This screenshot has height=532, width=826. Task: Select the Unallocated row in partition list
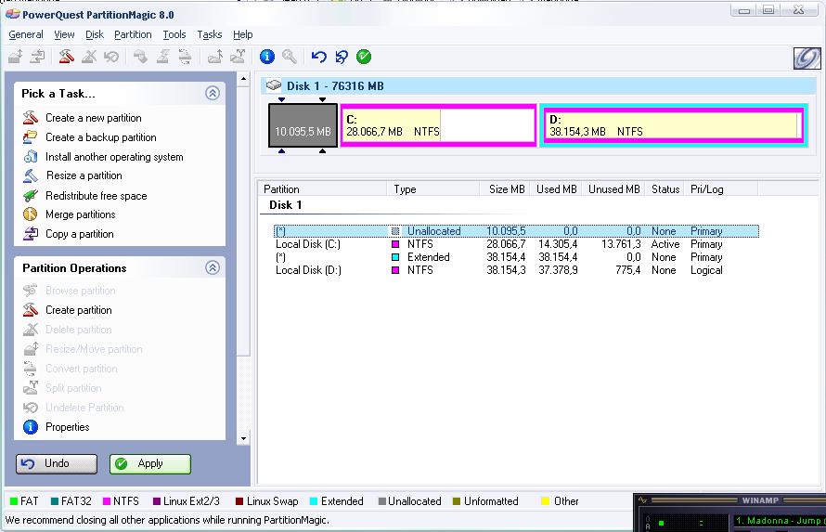tap(516, 231)
